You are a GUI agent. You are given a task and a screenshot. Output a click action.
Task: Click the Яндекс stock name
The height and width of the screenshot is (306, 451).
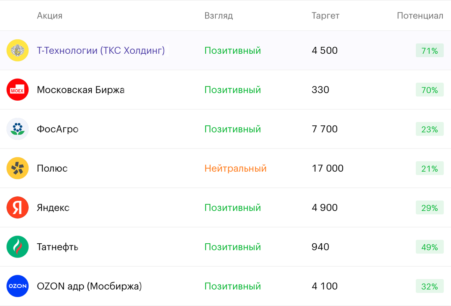53,208
